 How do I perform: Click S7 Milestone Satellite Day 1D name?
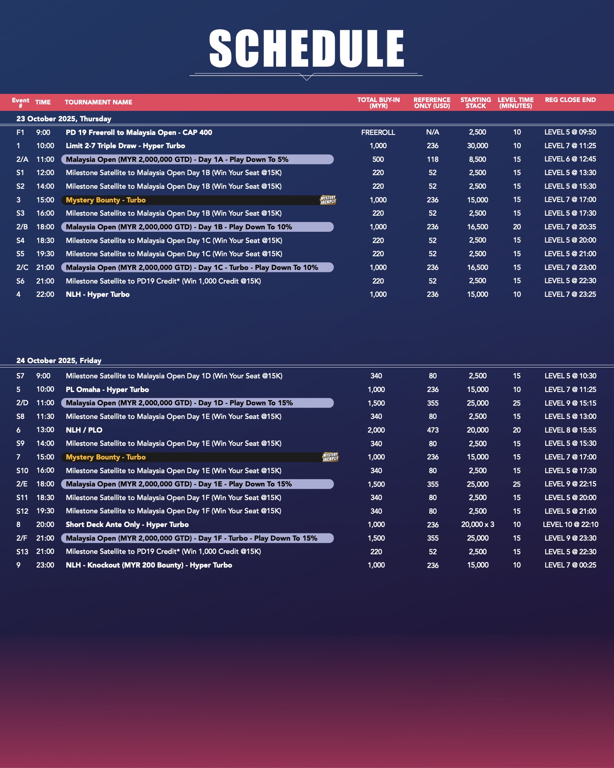coord(174,376)
